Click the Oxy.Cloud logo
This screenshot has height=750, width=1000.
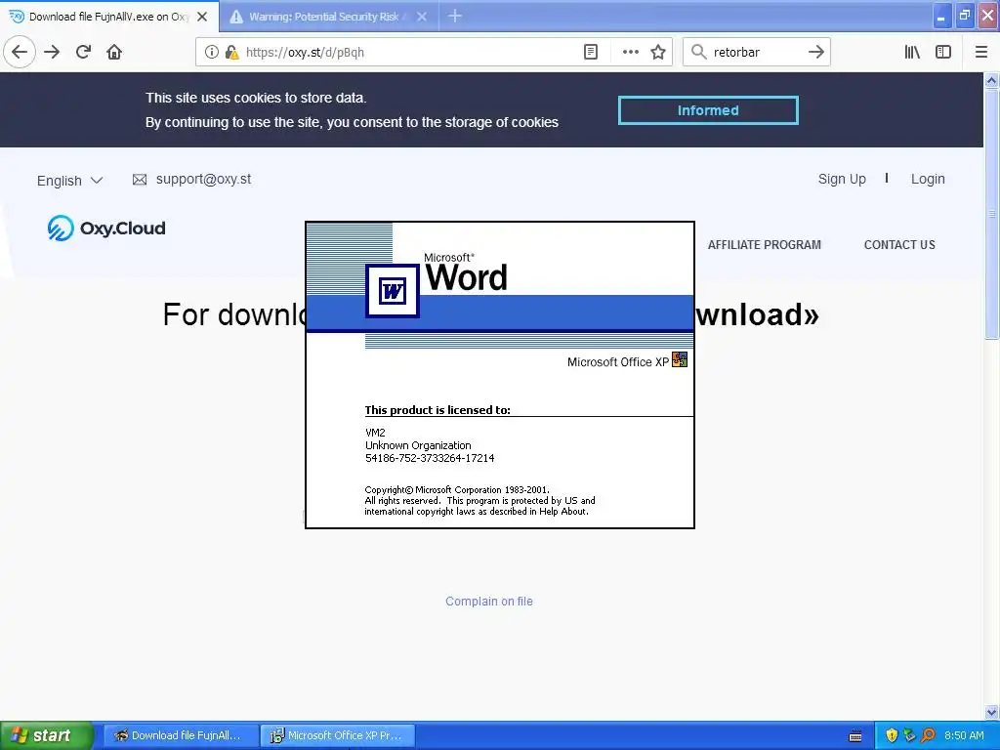(106, 228)
